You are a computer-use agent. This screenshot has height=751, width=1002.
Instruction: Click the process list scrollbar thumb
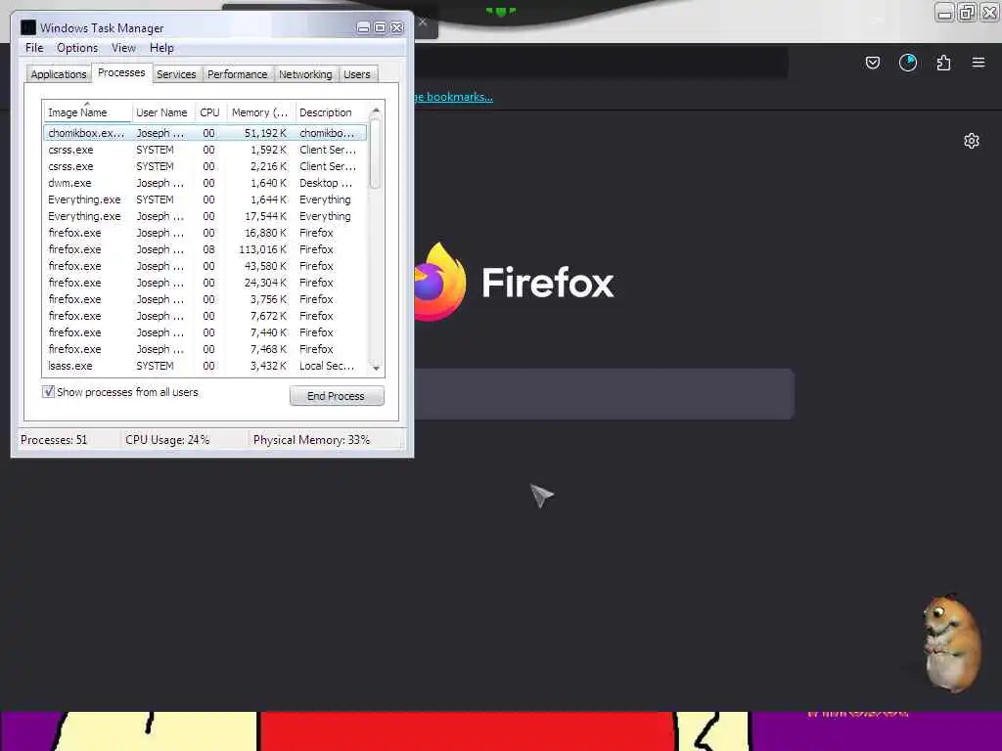pyautogui.click(x=376, y=154)
